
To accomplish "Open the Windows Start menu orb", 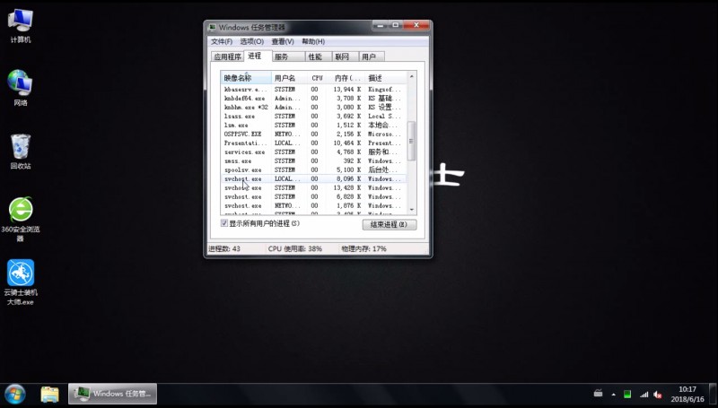I will pyautogui.click(x=14, y=394).
